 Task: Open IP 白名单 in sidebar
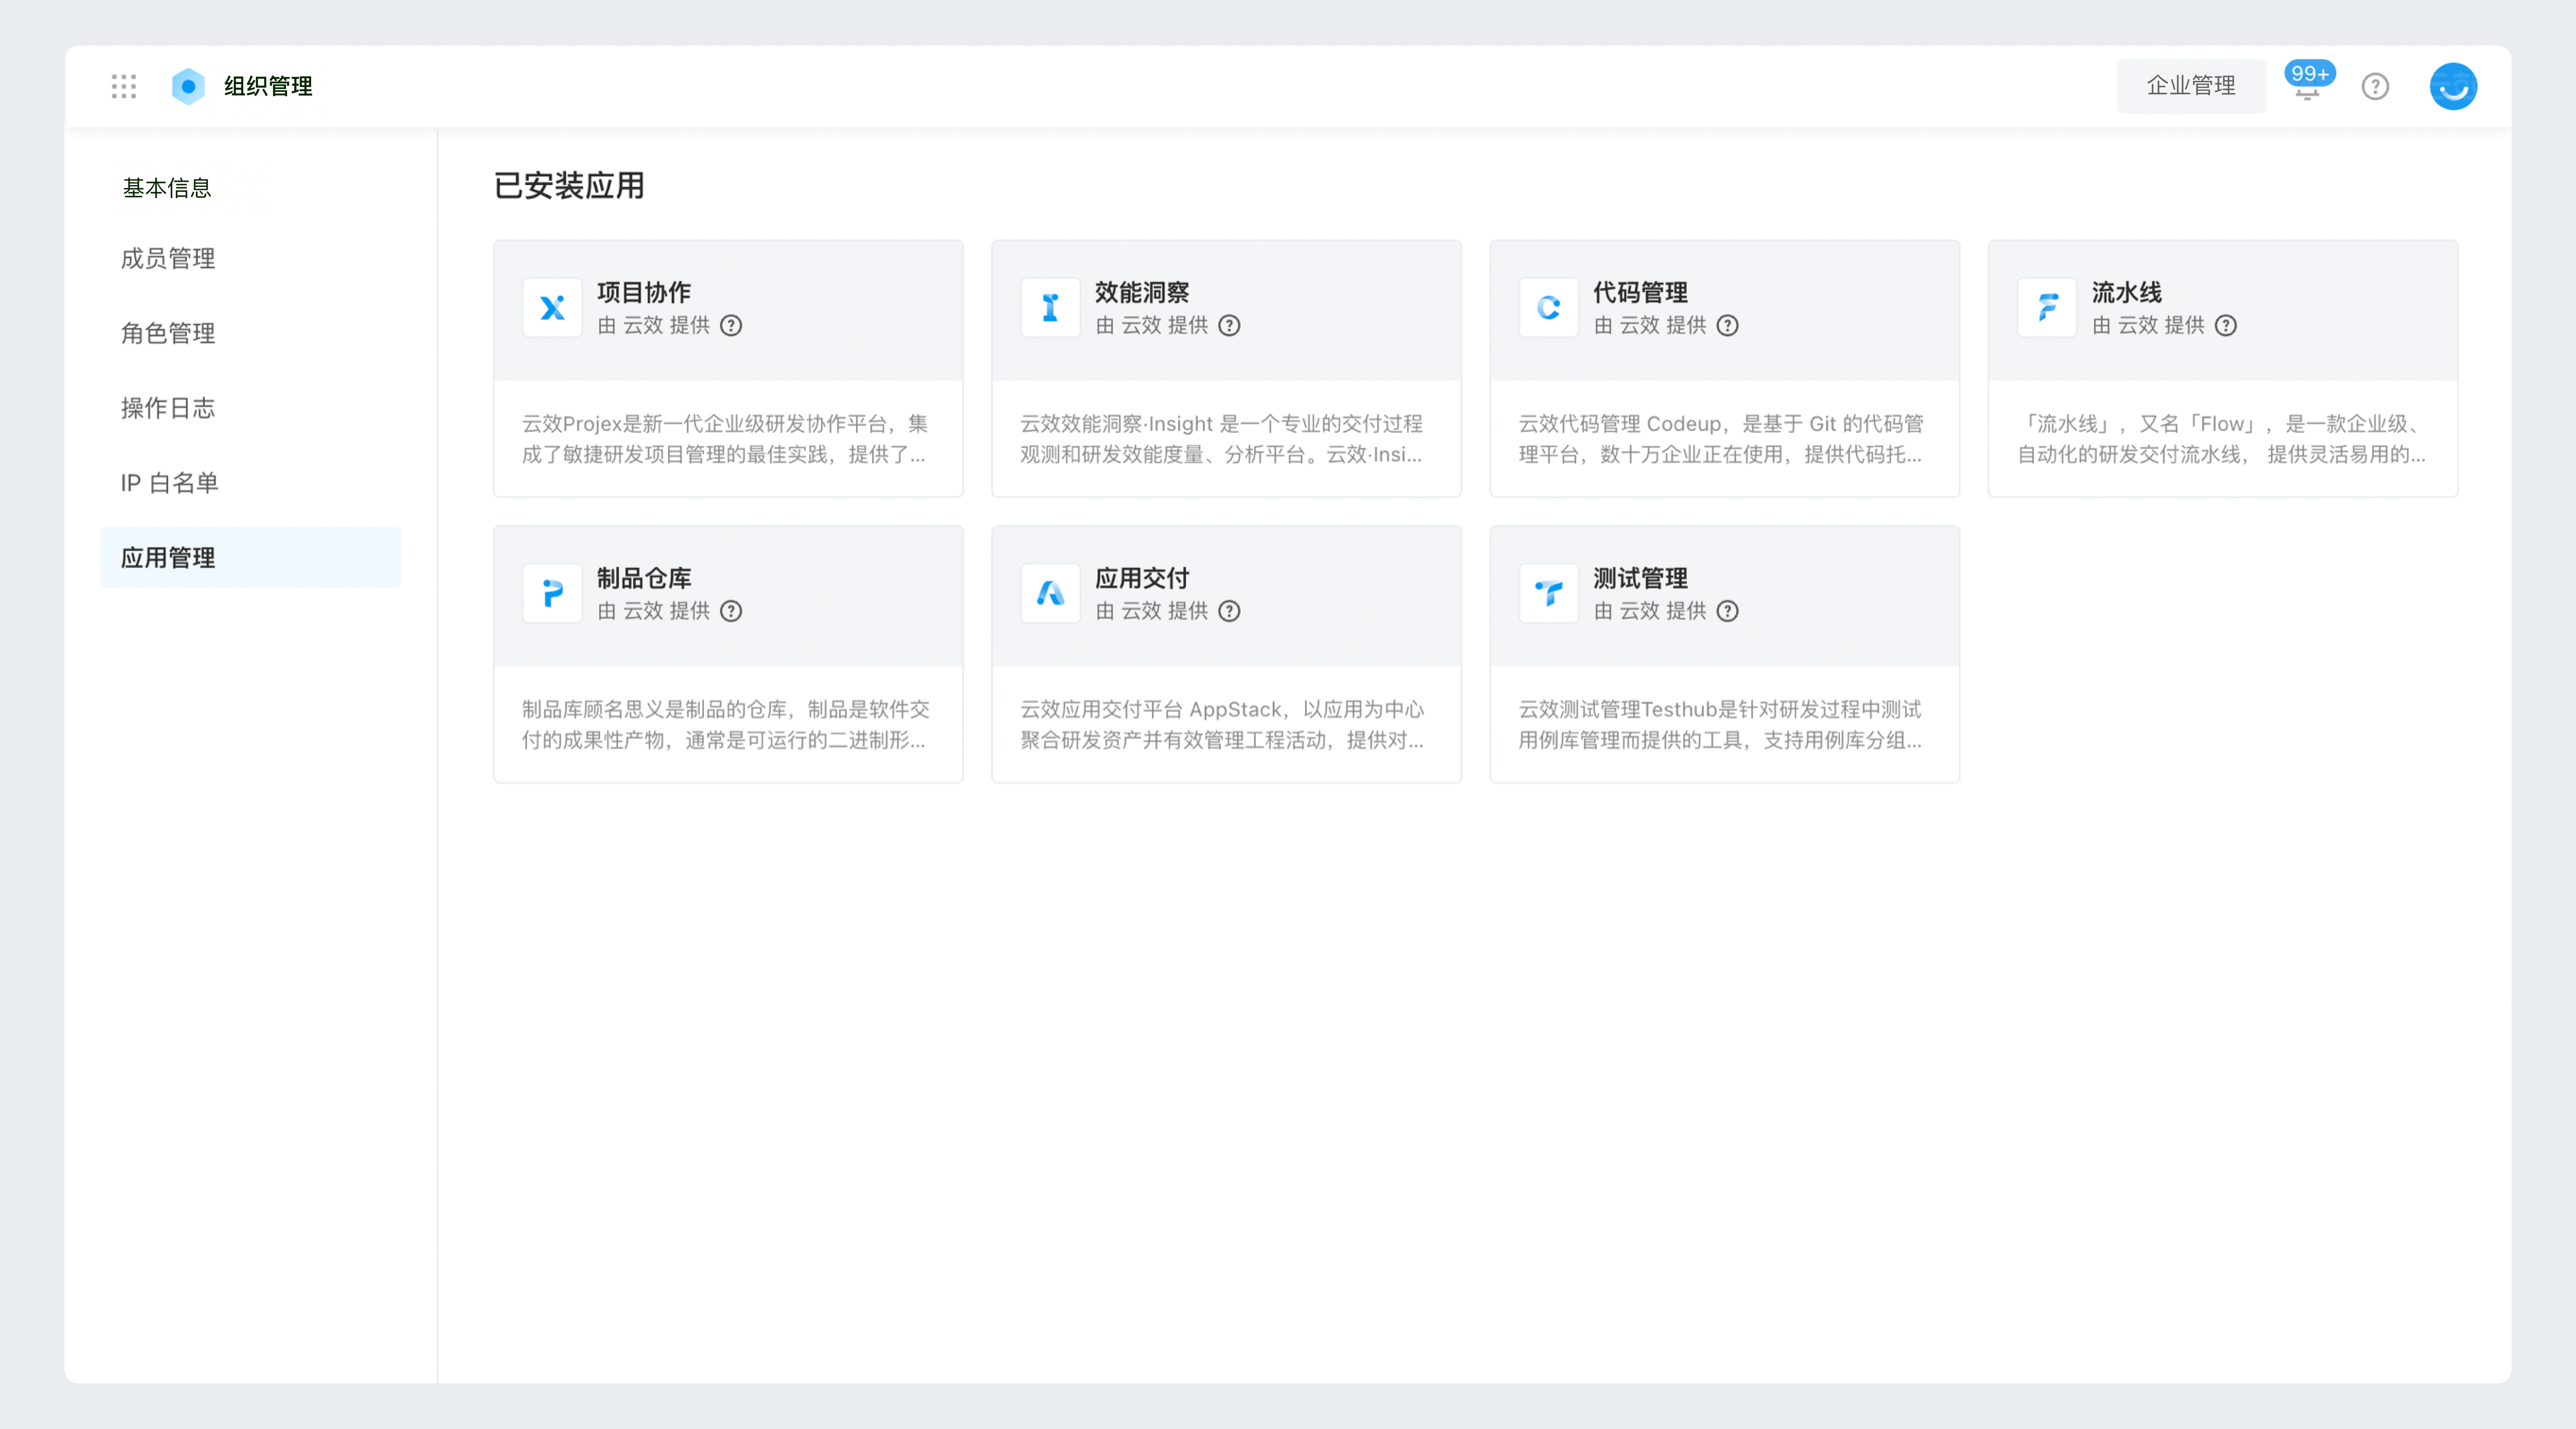(x=169, y=483)
